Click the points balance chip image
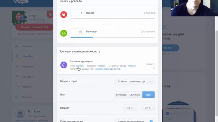This screenshot has height=122, width=218. [x=19, y=18]
